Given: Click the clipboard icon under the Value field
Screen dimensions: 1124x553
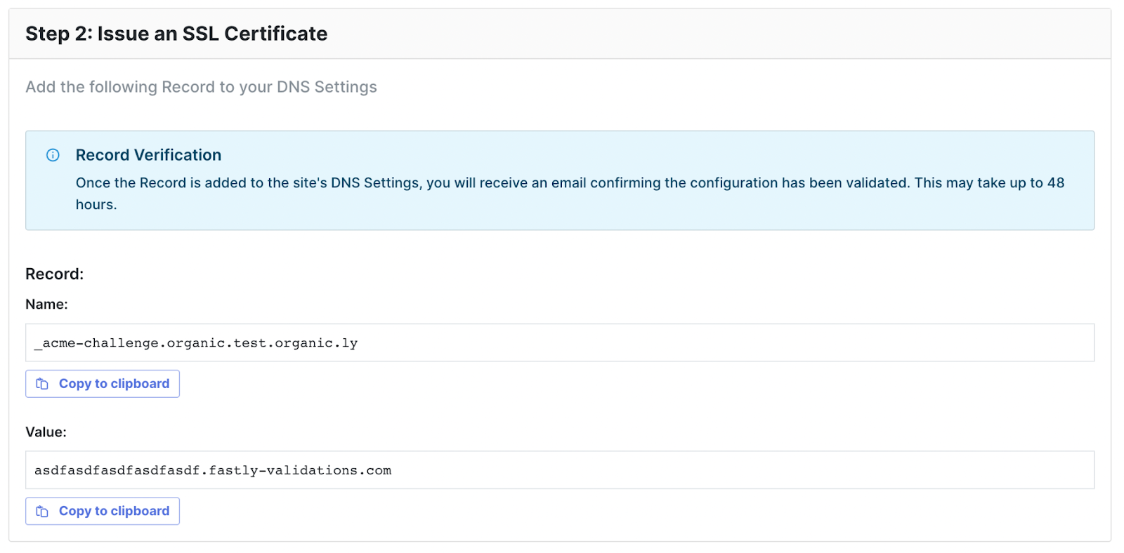Looking at the screenshot, I should point(42,512).
